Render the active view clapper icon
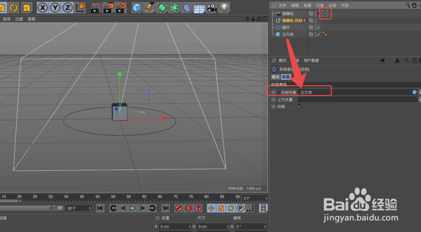The width and height of the screenshot is (421, 232). [x=95, y=8]
